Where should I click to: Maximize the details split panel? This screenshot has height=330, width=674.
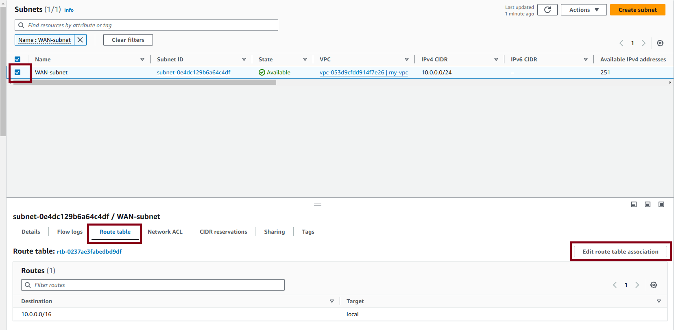click(x=661, y=204)
